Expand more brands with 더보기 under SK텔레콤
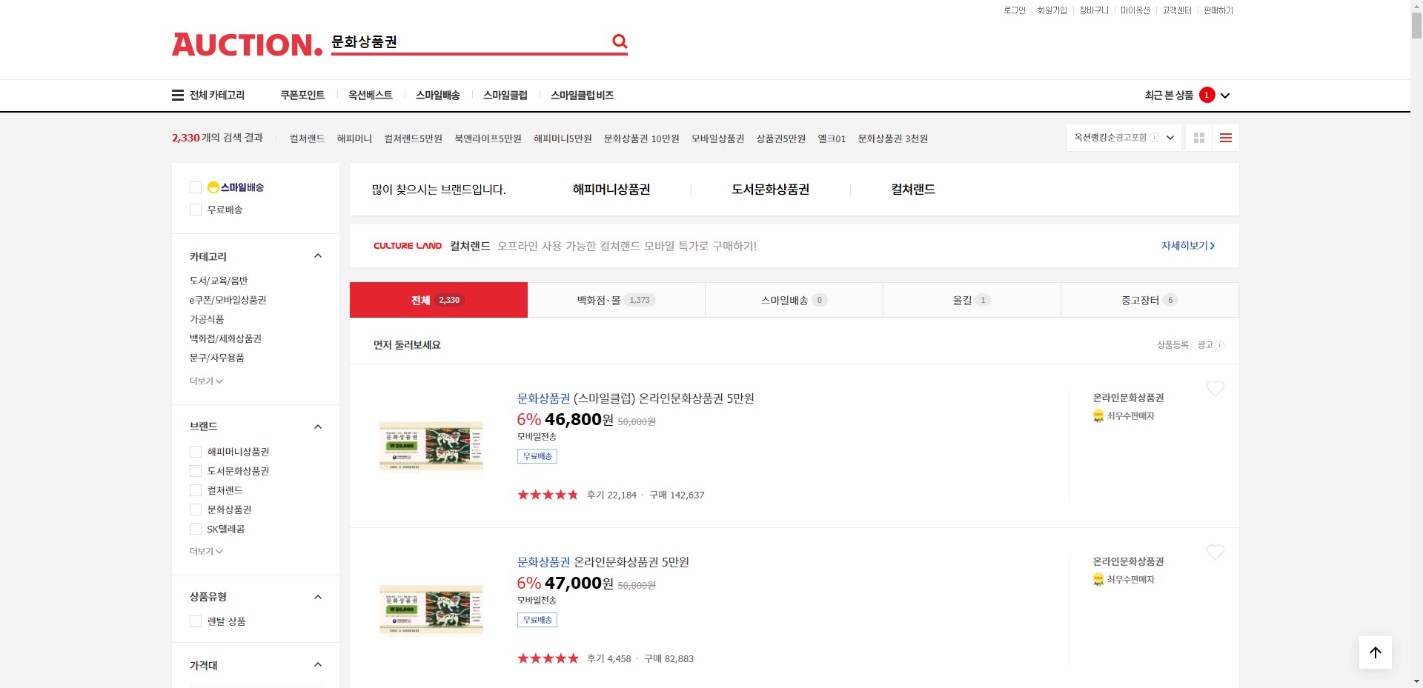 click(206, 551)
